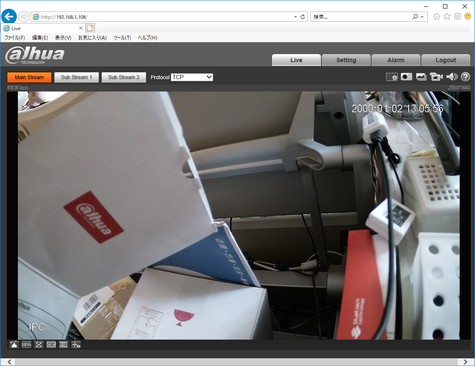Click the browser forward arrow
The height and width of the screenshot is (366, 475).
[24, 16]
